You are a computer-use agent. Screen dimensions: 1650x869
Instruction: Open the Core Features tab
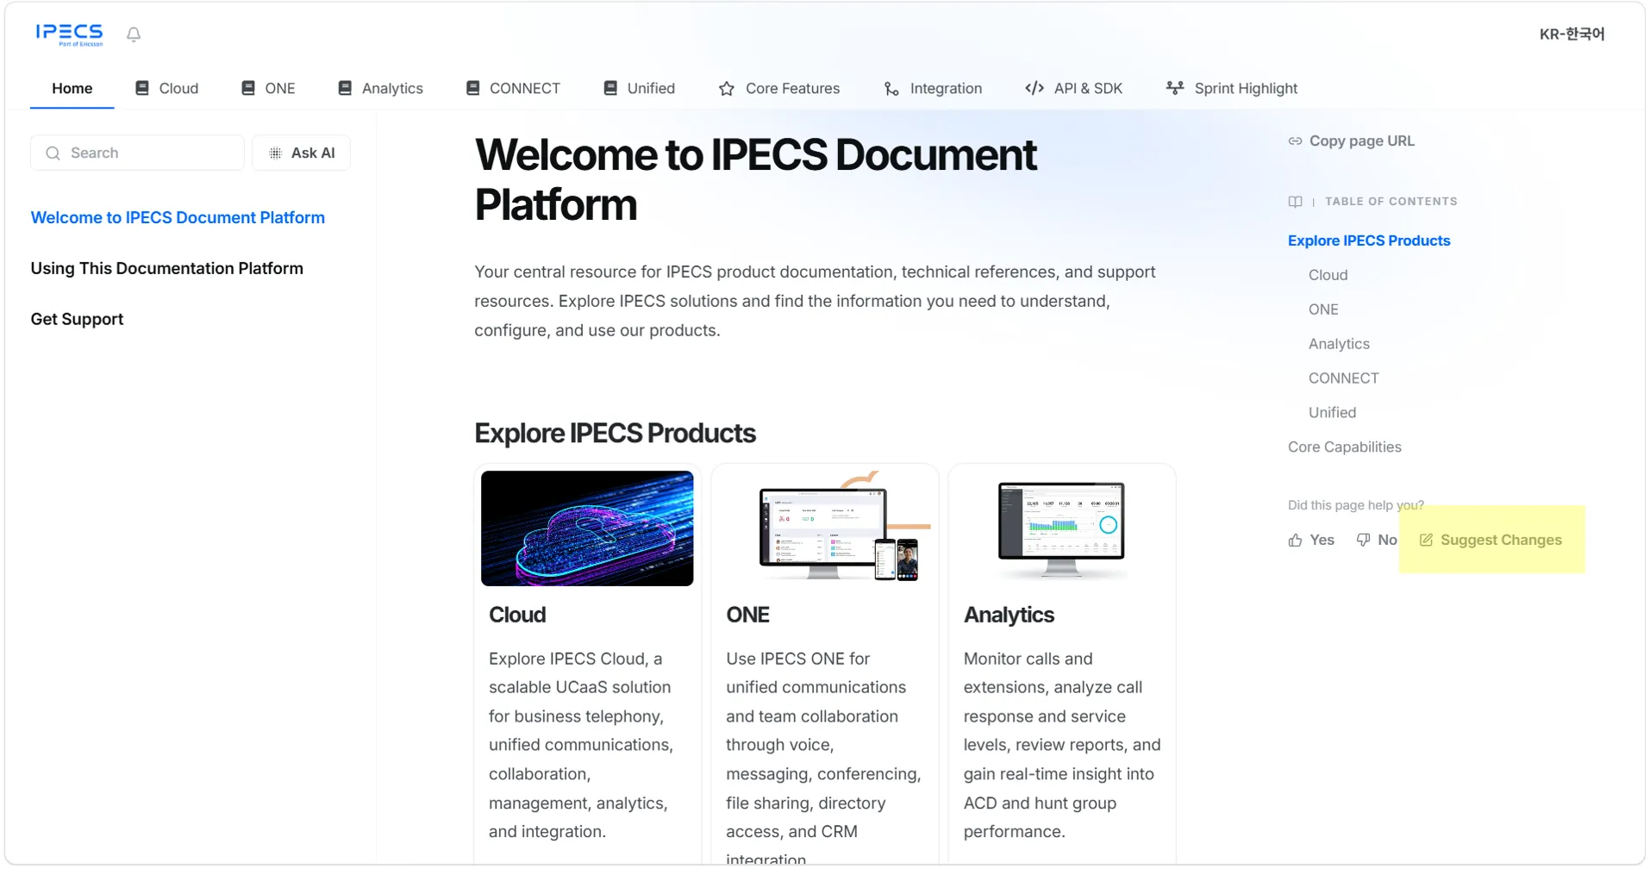coord(779,88)
